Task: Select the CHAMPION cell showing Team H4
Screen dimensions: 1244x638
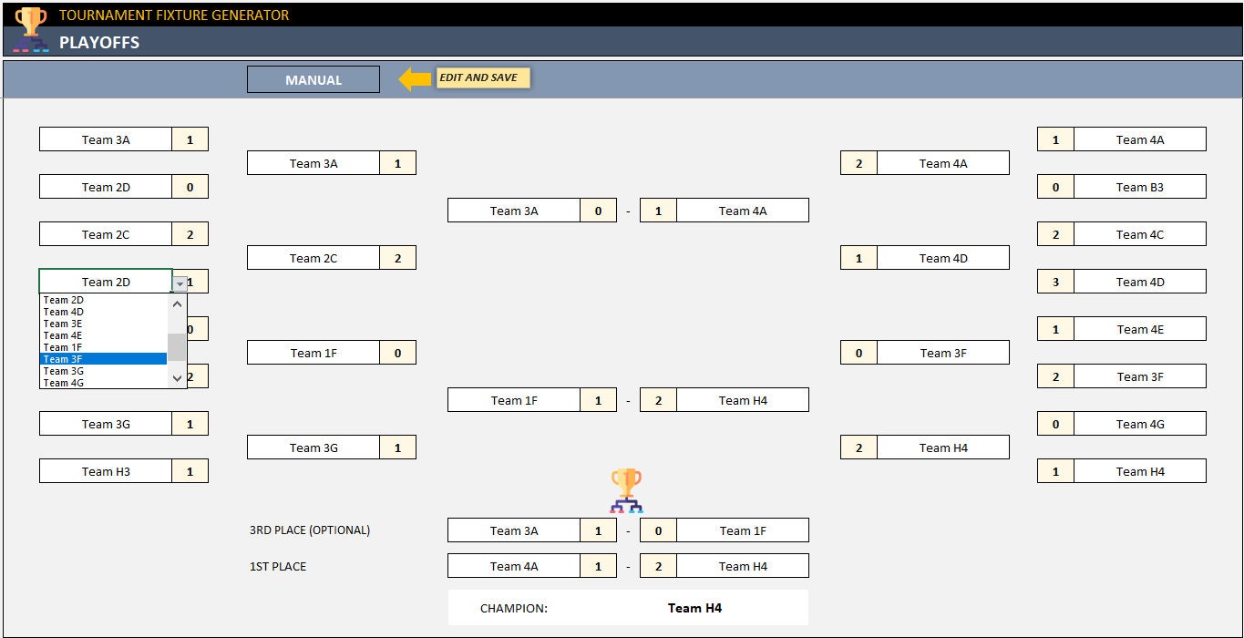Action: tap(695, 606)
